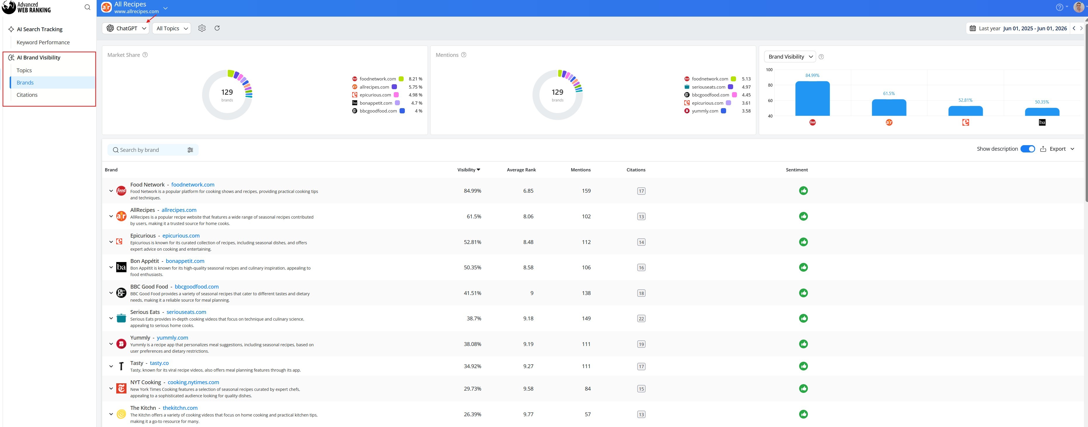Click the Bon Appétit logo under chart bar
The height and width of the screenshot is (427, 1088).
coord(1042,122)
